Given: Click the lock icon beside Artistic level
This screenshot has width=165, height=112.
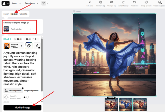Looking at the screenshot, I should [24, 97].
